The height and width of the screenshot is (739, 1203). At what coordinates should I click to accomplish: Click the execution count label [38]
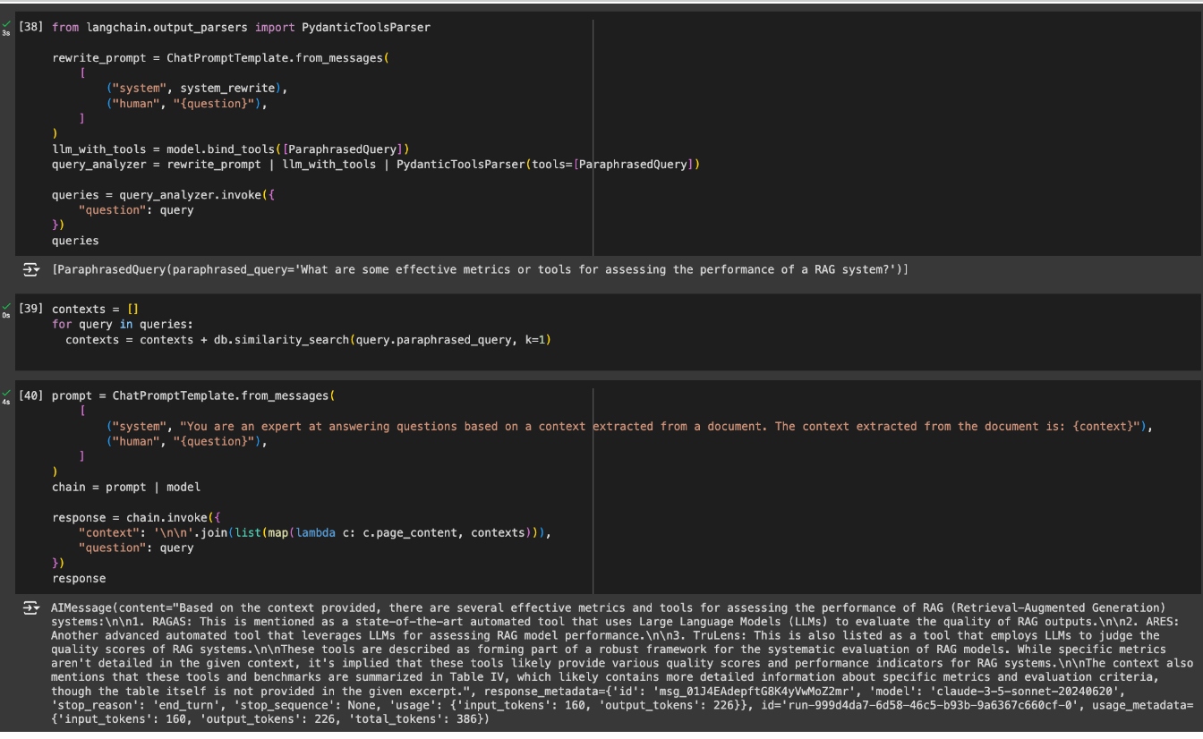[30, 27]
